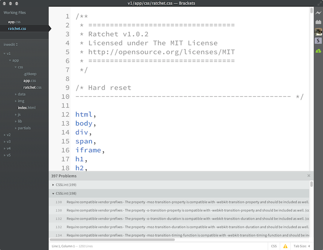The width and height of the screenshot is (323, 250).
Task: Open ratchet.css in the css folder tree
Action: [32, 87]
